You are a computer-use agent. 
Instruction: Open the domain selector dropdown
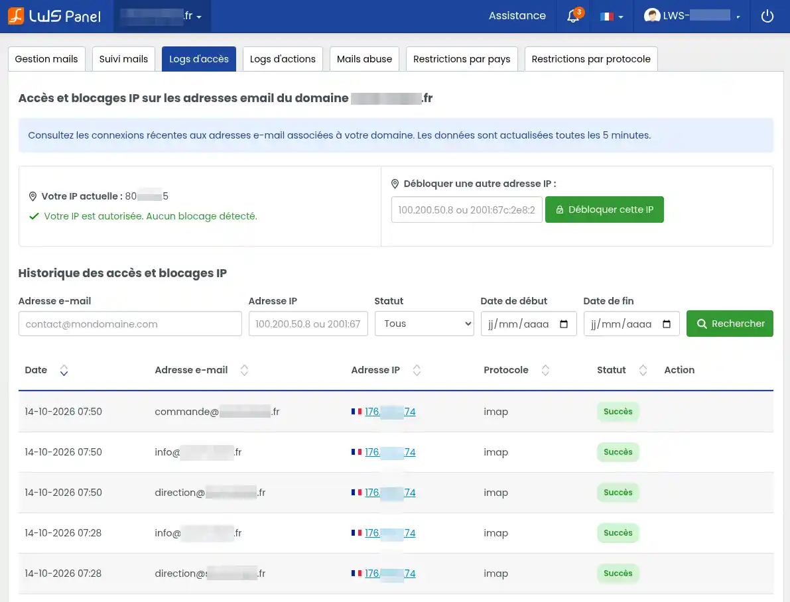pyautogui.click(x=163, y=16)
